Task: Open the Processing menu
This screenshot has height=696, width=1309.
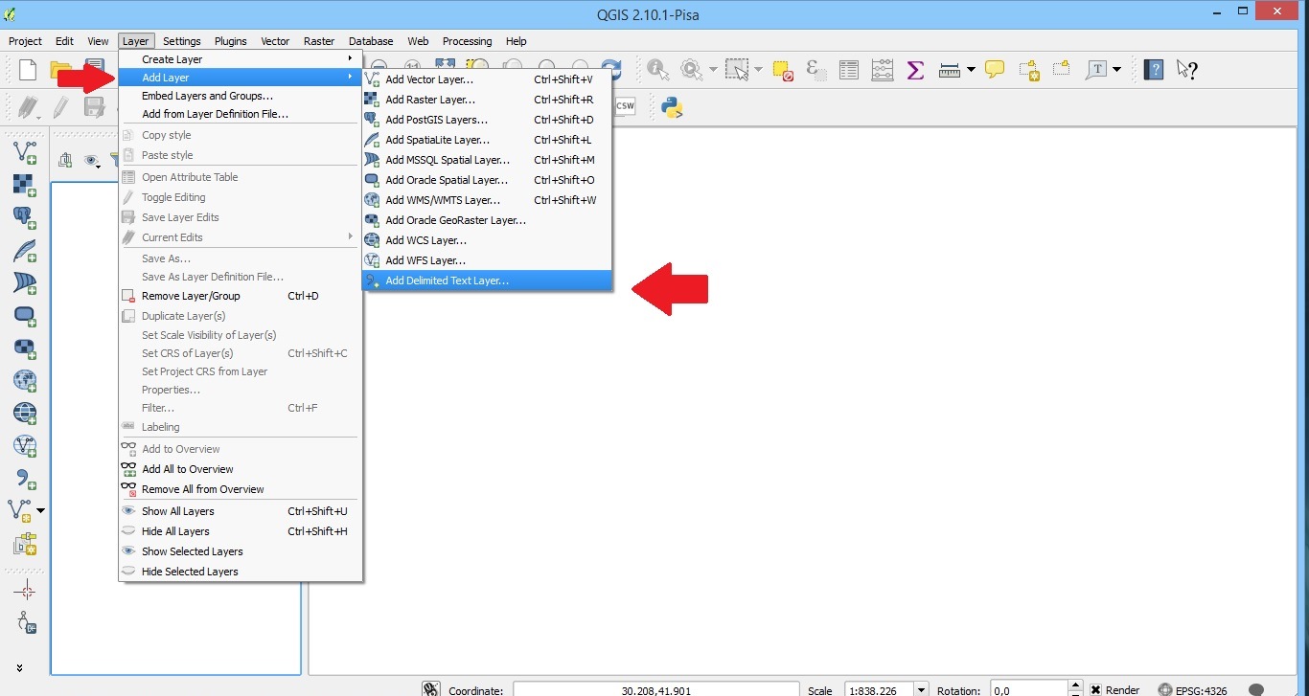Action: pos(467,41)
